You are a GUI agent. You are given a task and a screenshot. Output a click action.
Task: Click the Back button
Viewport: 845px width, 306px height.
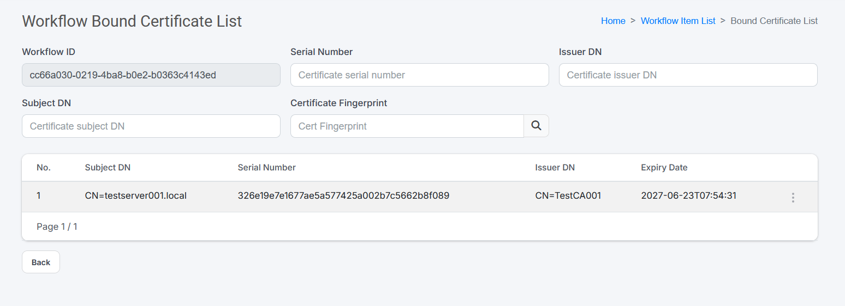coord(41,262)
